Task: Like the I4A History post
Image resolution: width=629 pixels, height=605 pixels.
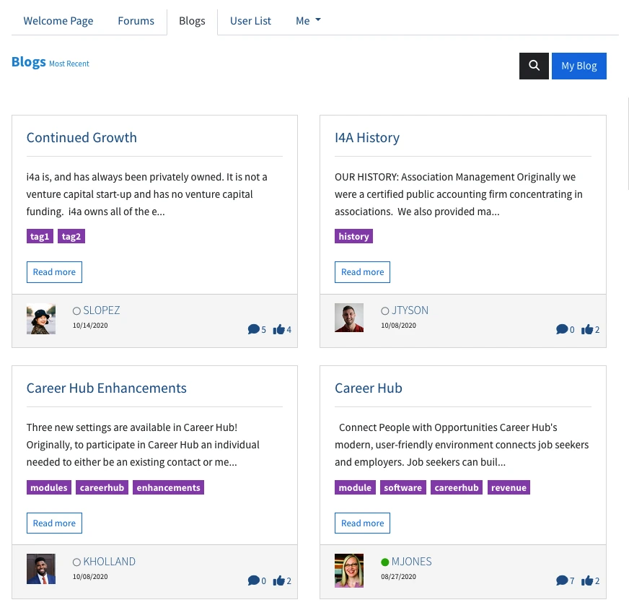Action: click(x=588, y=329)
